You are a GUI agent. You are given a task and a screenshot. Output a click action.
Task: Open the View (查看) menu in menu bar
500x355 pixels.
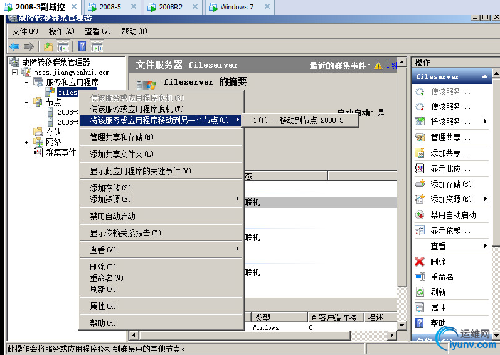coord(98,31)
